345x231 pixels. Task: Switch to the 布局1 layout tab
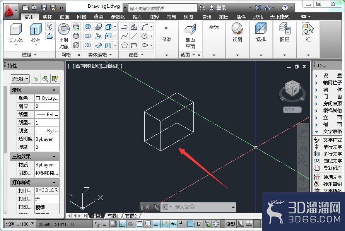tap(113, 216)
